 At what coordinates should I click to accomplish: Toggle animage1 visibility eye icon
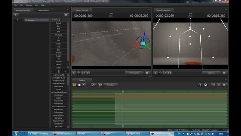click(18, 20)
